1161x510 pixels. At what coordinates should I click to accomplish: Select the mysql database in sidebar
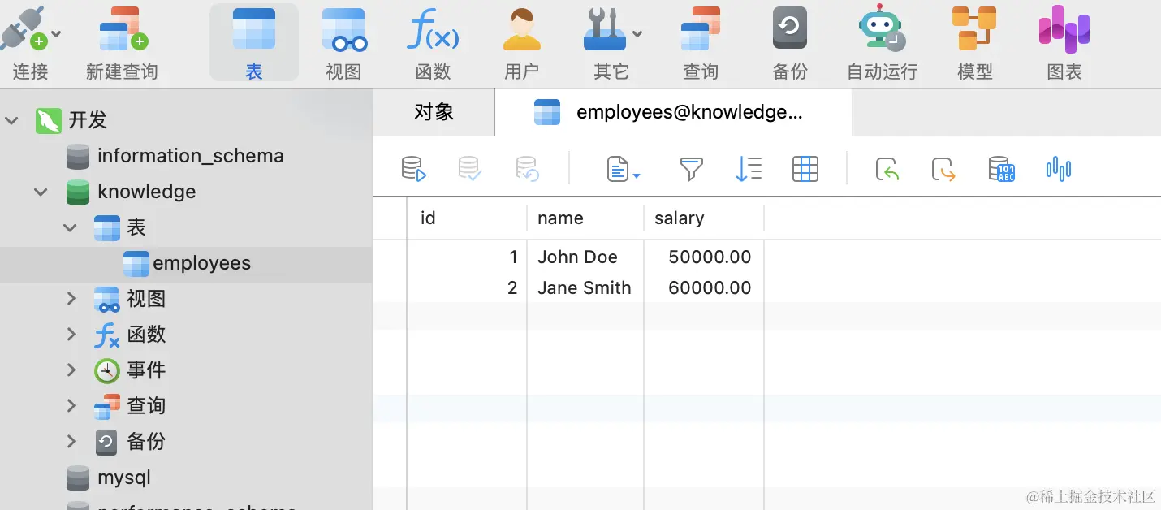point(123,478)
